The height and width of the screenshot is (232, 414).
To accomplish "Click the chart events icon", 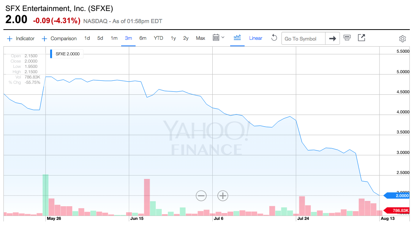I will pyautogui.click(x=347, y=38).
